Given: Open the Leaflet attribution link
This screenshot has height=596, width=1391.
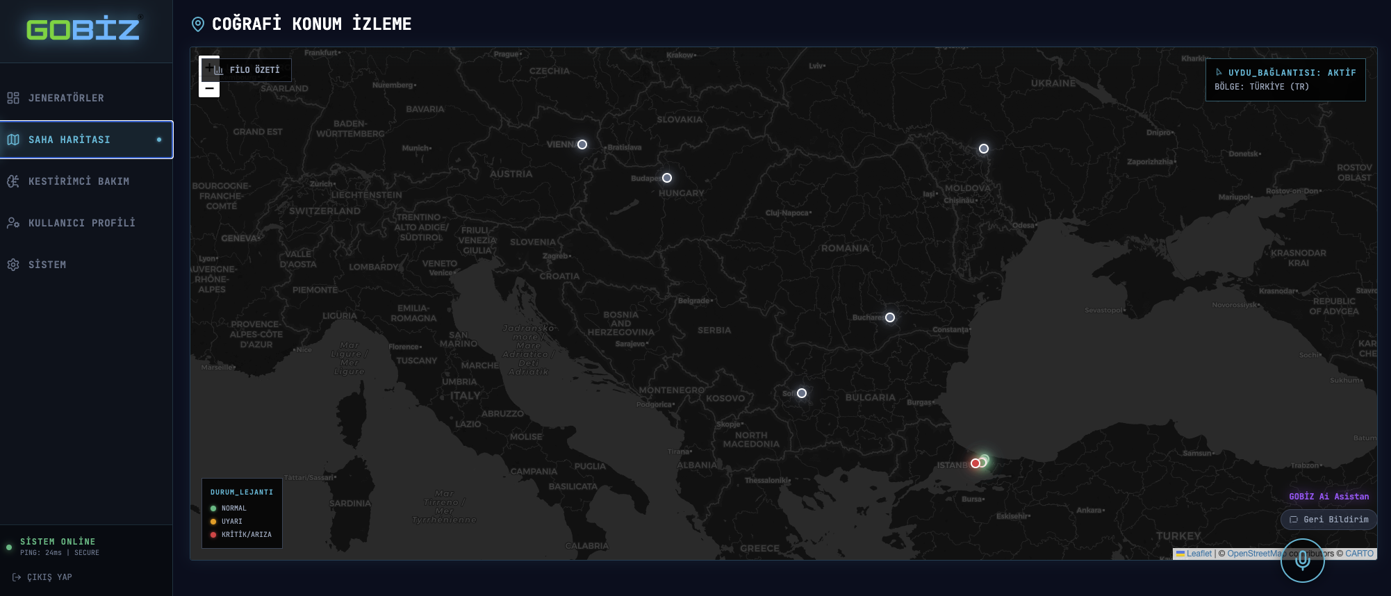Looking at the screenshot, I should [1199, 554].
